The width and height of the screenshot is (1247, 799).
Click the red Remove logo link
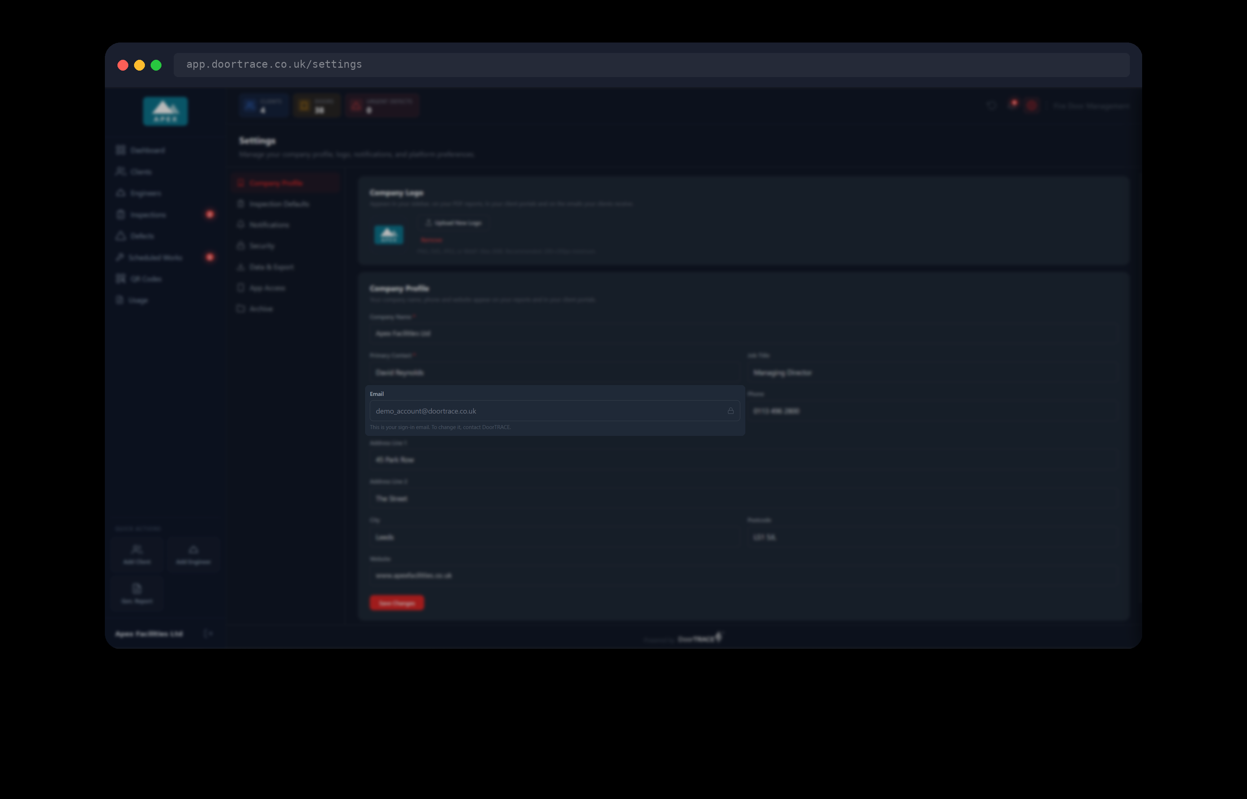point(431,240)
